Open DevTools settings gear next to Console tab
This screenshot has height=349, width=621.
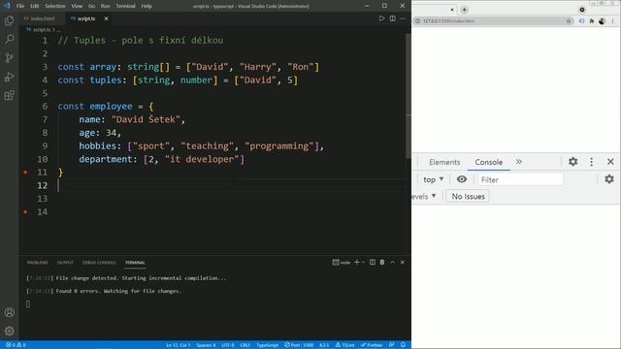573,162
